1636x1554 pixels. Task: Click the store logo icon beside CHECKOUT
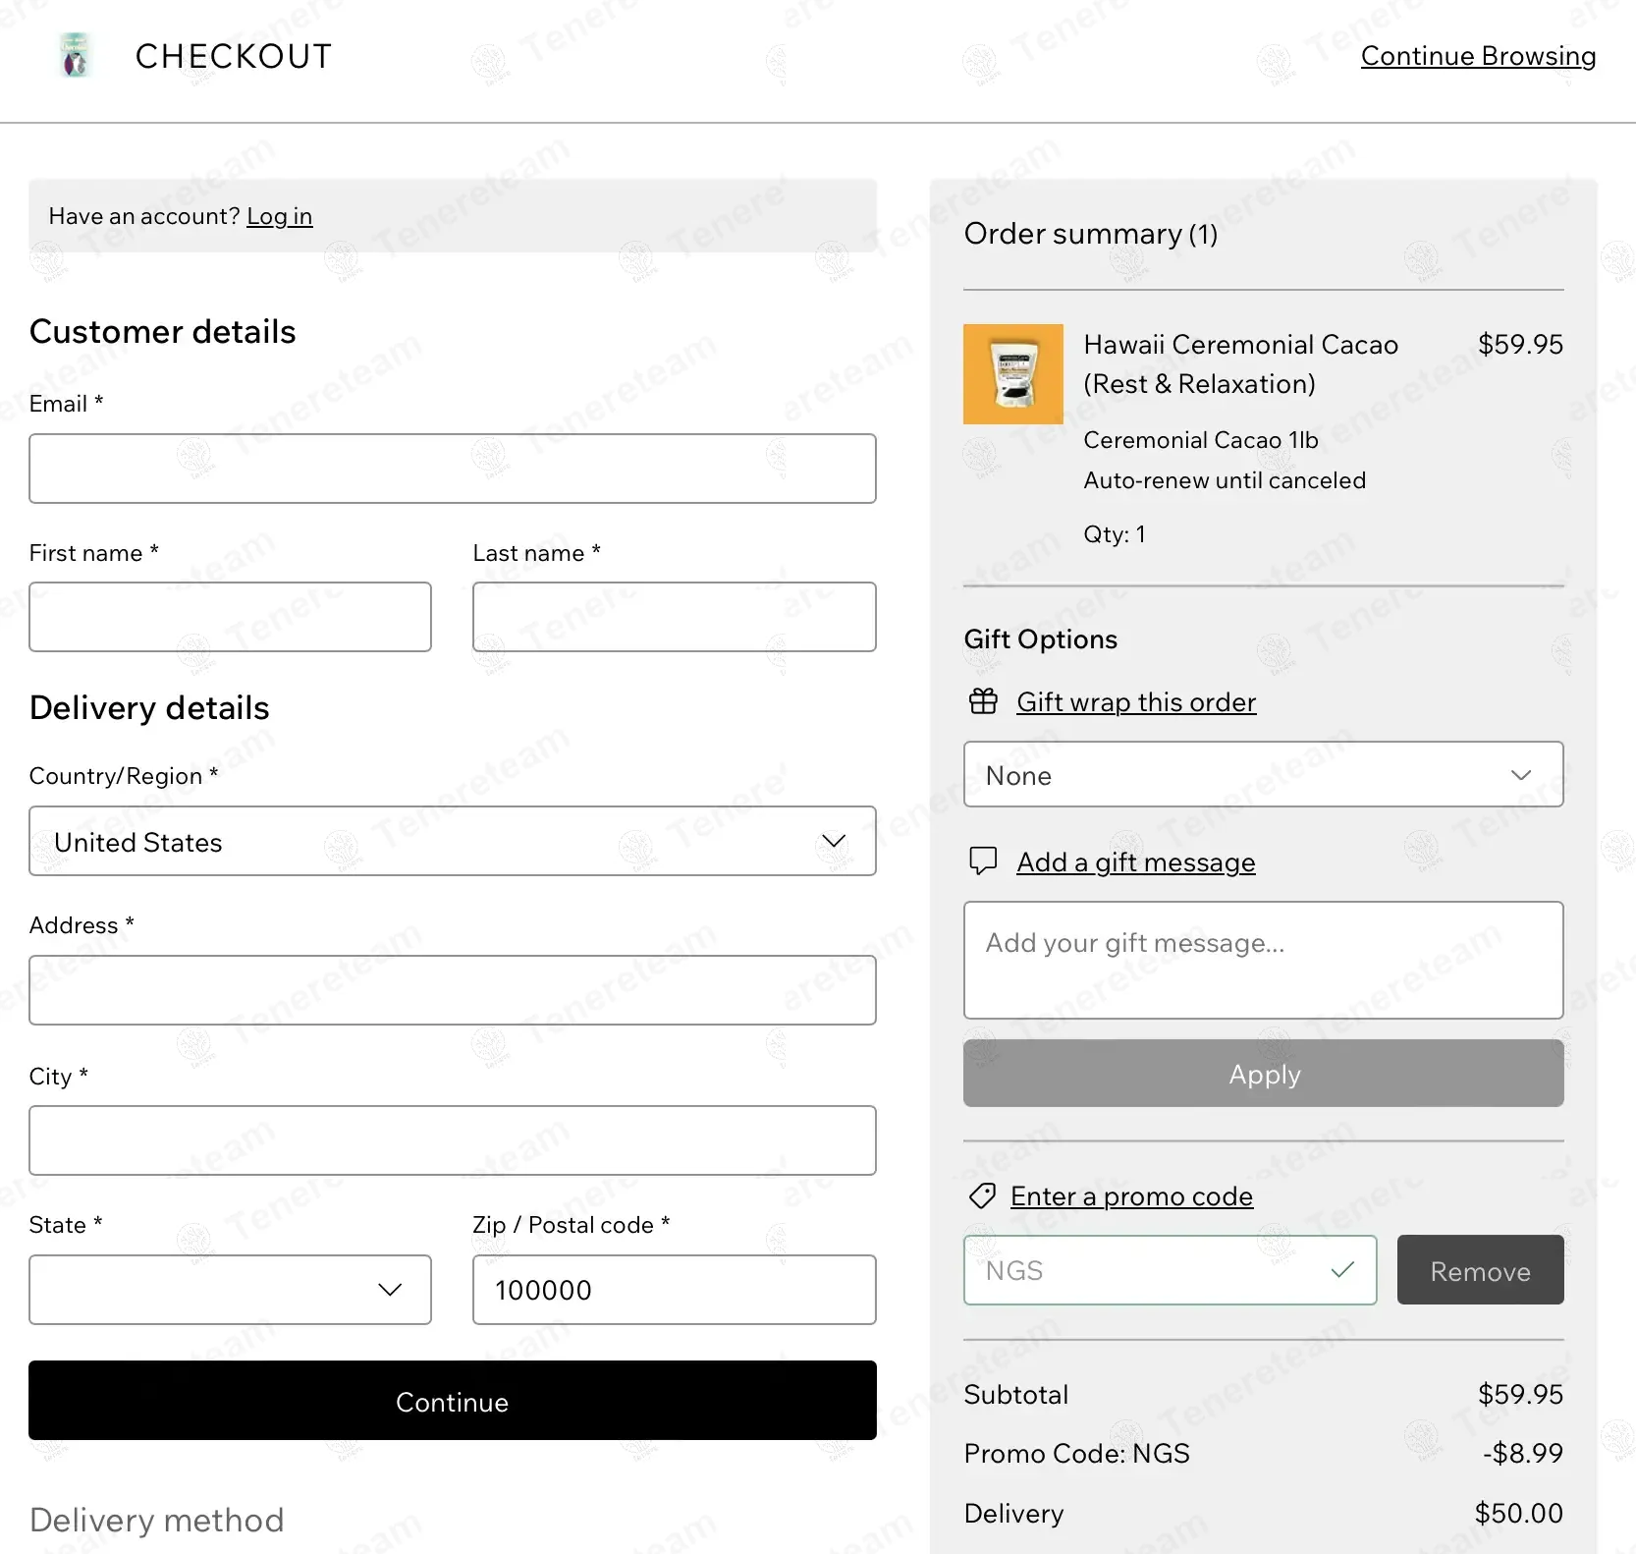(76, 55)
